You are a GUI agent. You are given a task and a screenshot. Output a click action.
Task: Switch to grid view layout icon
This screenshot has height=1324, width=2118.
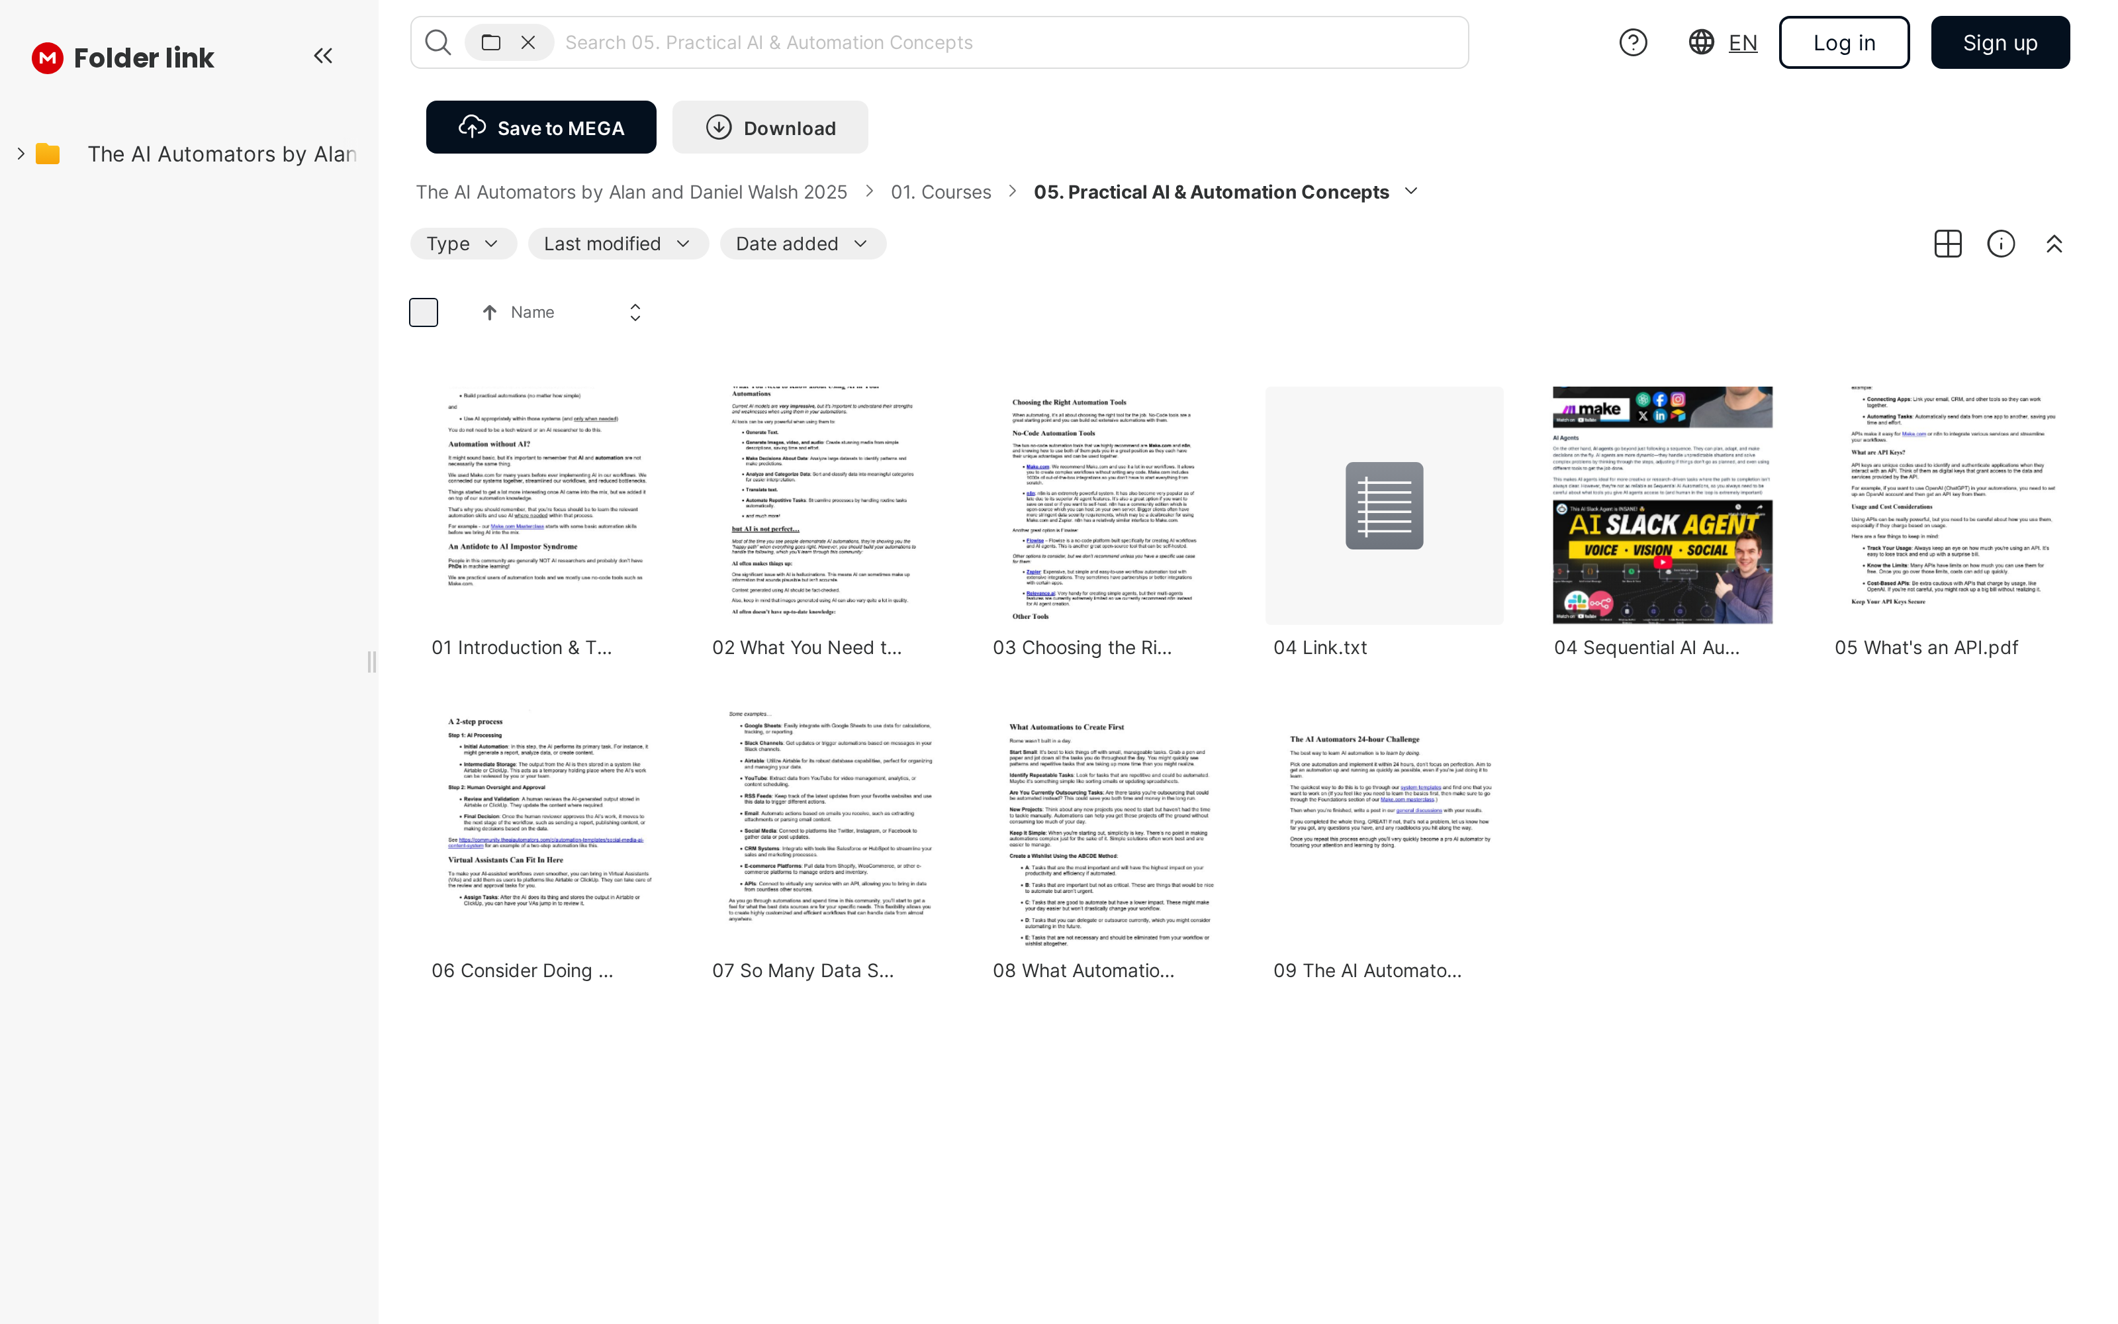click(x=1948, y=244)
